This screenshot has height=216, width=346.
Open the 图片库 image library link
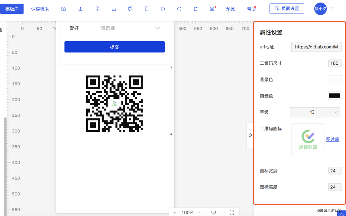click(x=333, y=139)
